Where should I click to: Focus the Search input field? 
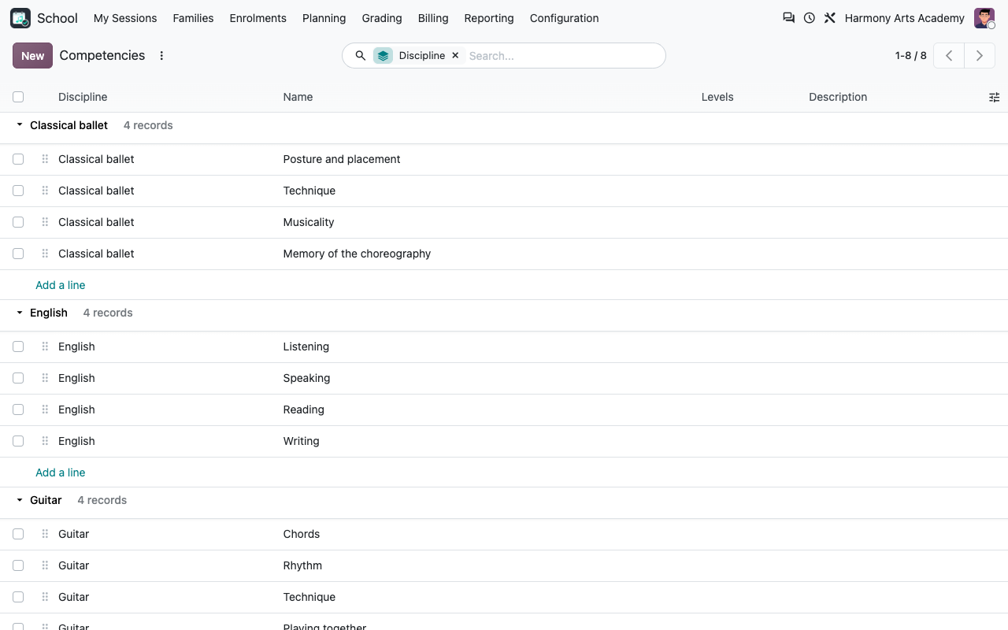coord(562,56)
